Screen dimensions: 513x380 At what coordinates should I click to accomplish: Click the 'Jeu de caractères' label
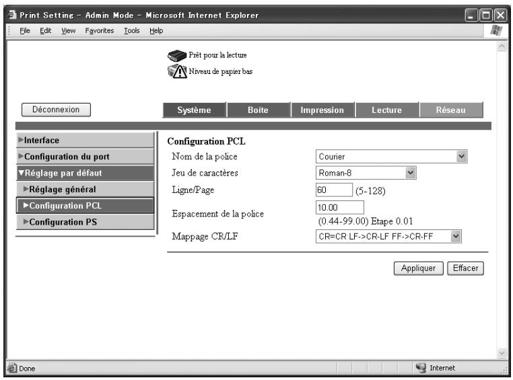[205, 173]
